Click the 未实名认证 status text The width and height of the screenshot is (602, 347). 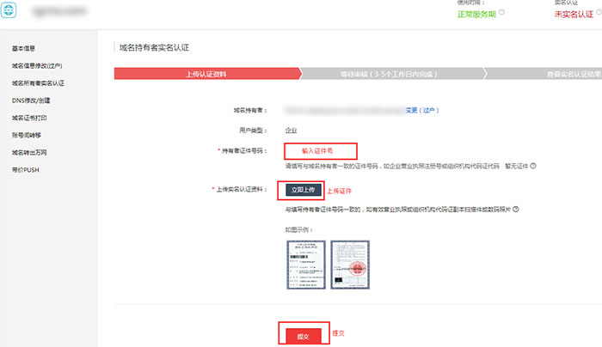coord(575,13)
